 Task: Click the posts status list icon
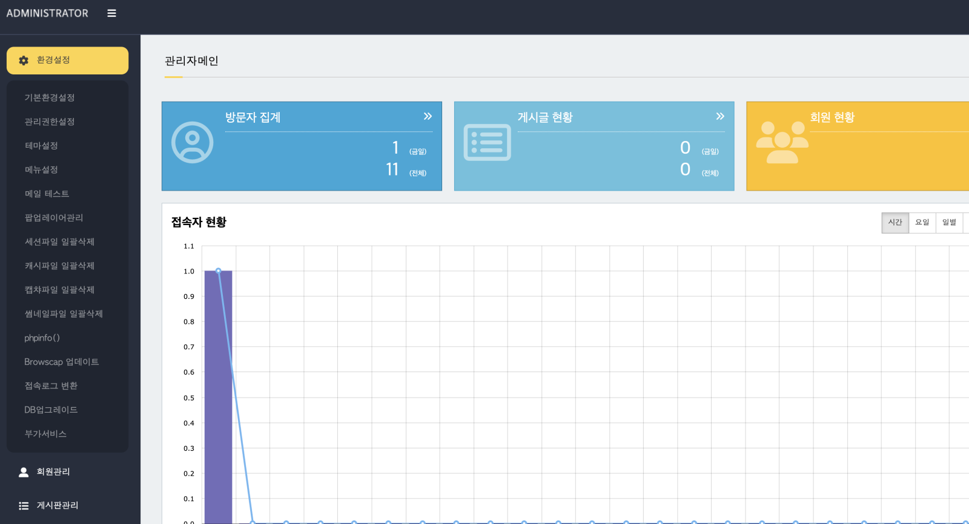487,143
